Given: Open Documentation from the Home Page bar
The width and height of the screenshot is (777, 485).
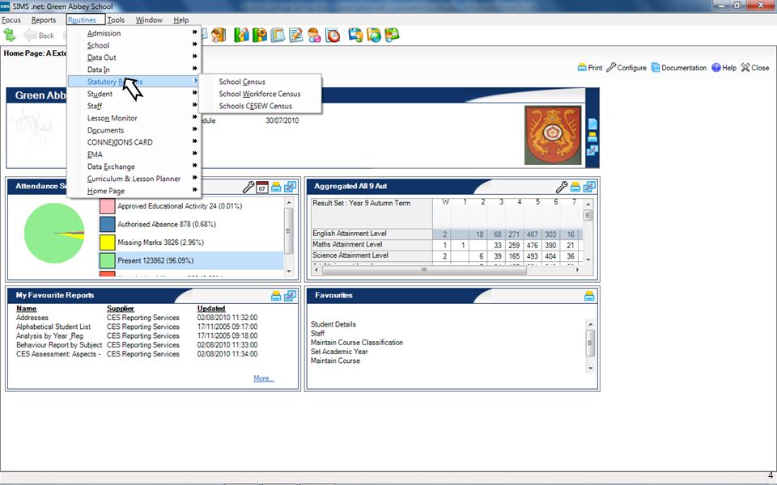Looking at the screenshot, I should pos(679,68).
